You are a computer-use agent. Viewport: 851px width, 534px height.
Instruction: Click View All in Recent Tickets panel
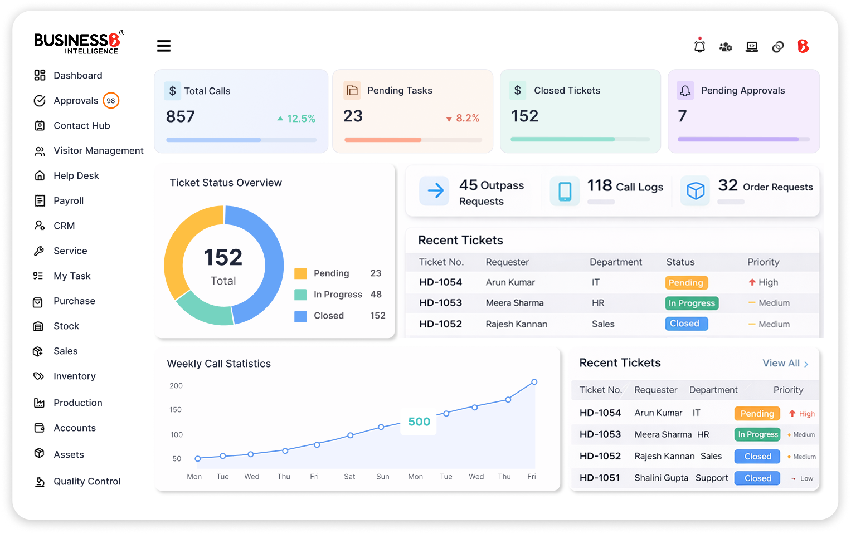[781, 363]
